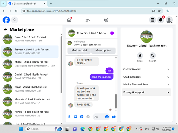This screenshot has height=133, width=178.
Task: Click the listing photo in the details panel
Action: click(x=146, y=37)
